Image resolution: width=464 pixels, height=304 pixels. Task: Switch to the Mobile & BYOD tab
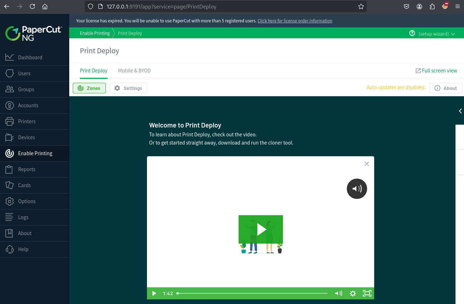(x=135, y=71)
